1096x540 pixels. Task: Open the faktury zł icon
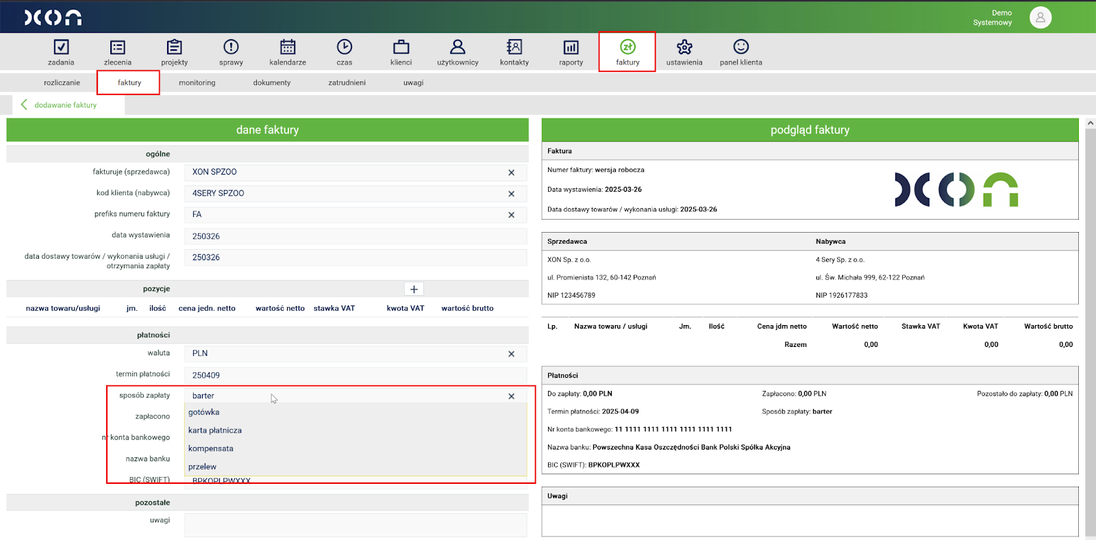[627, 47]
